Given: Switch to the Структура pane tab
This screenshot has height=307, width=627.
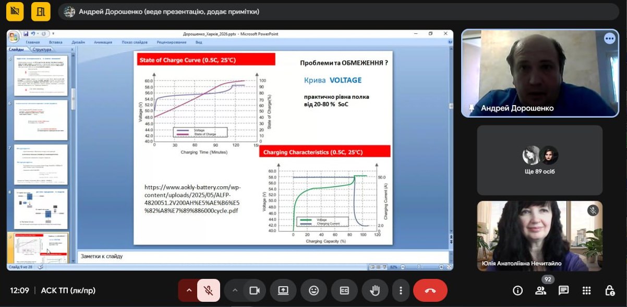Looking at the screenshot, I should 42,49.
